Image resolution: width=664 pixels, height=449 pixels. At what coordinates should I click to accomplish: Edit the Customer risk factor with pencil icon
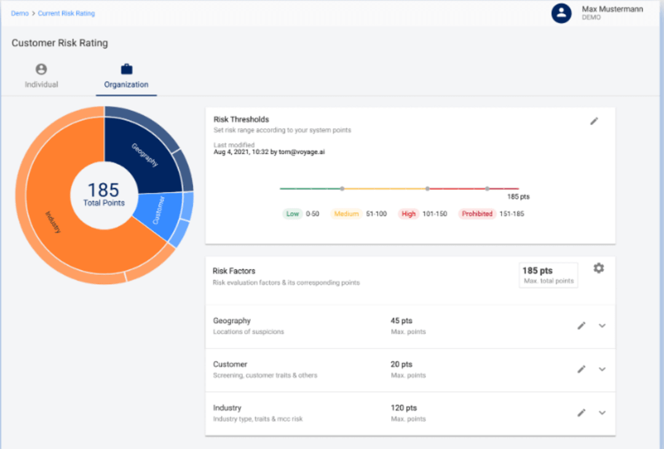click(581, 369)
